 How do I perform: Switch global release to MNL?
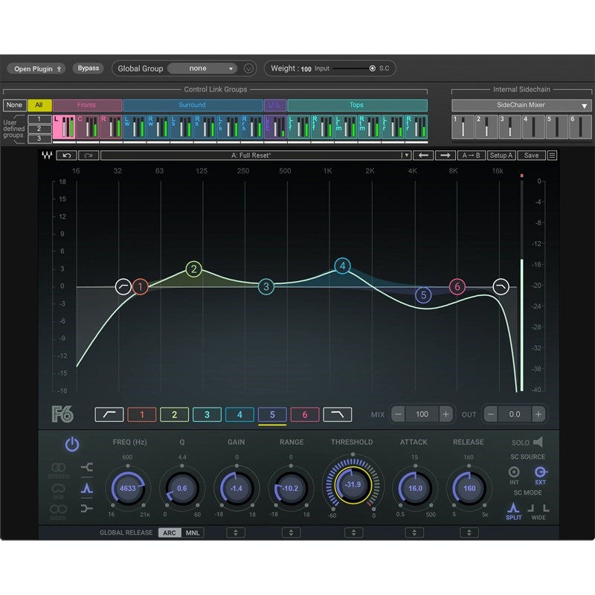pyautogui.click(x=193, y=533)
